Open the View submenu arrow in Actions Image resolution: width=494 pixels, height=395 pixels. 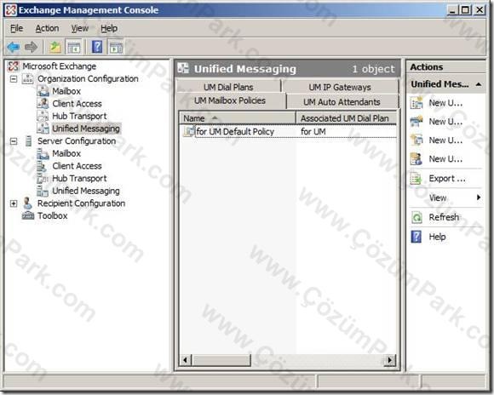tap(479, 197)
